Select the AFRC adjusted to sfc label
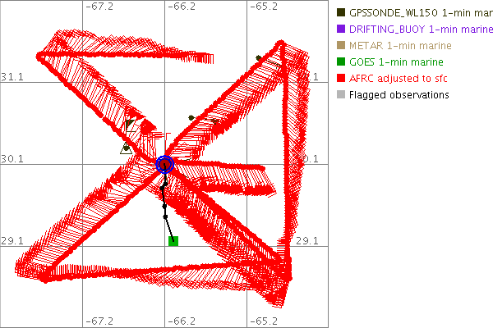 (402, 79)
